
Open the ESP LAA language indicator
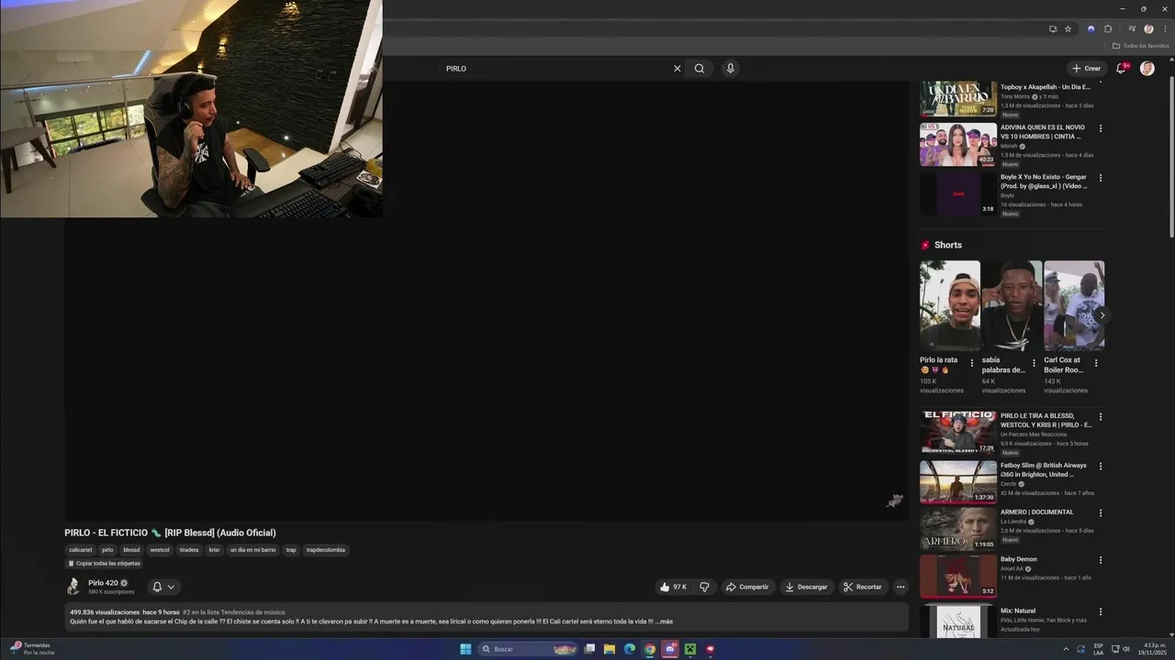[x=1098, y=649]
